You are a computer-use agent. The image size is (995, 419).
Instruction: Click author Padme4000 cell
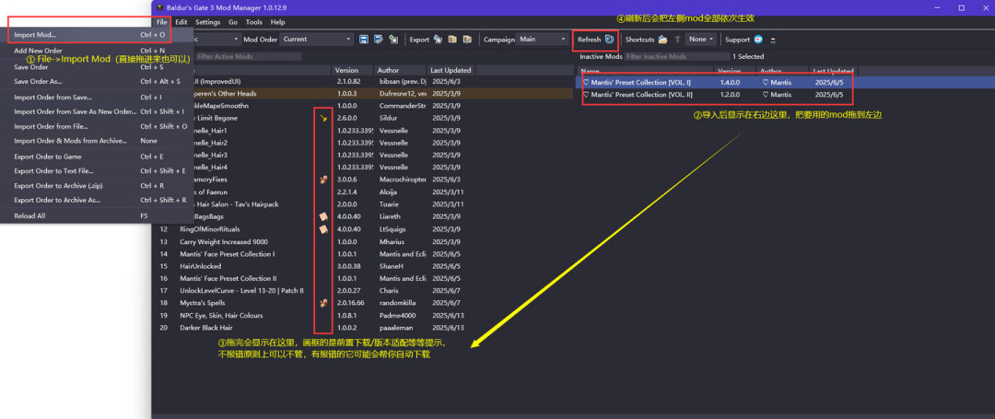(399, 315)
